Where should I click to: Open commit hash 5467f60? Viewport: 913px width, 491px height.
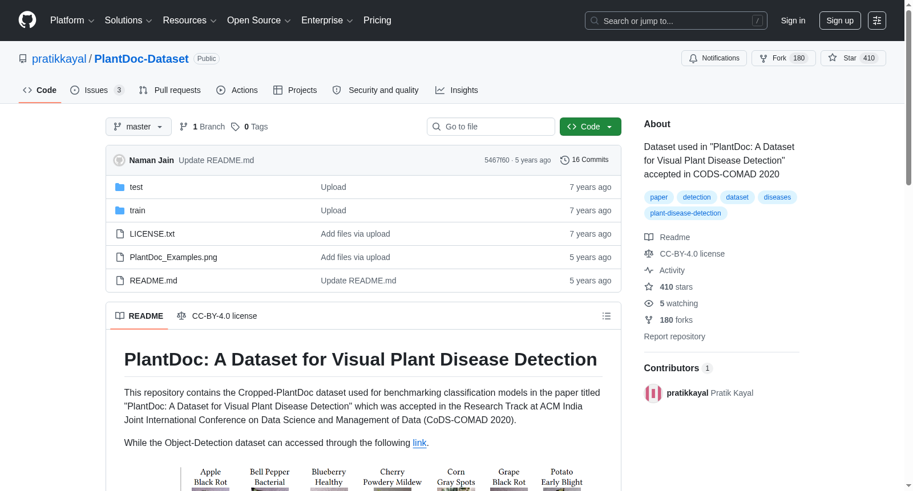coord(496,160)
